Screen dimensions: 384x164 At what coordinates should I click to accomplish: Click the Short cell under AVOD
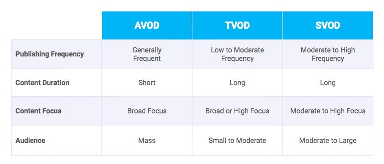pyautogui.click(x=147, y=82)
